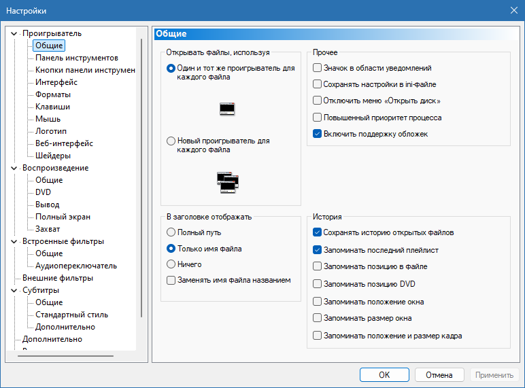Select 'Мышь' in the tree
525x388 pixels.
click(48, 119)
